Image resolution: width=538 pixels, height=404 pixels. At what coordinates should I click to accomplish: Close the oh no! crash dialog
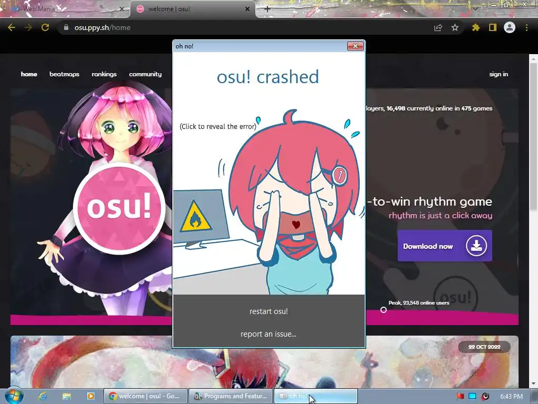(355, 46)
